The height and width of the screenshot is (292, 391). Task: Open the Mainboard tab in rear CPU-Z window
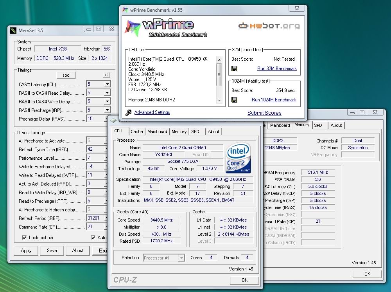pos(280,125)
